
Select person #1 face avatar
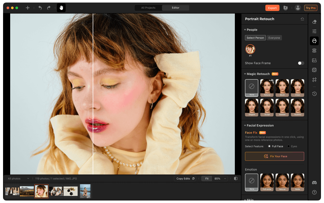pos(250,49)
